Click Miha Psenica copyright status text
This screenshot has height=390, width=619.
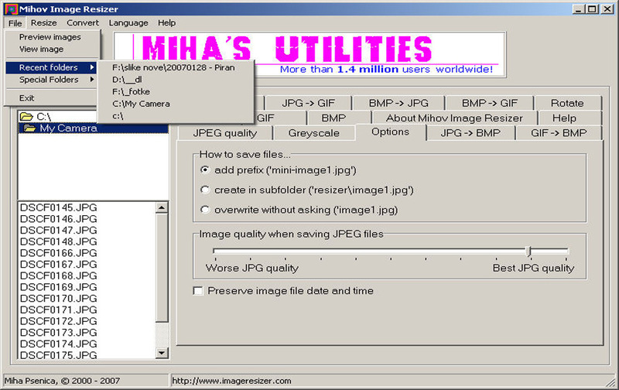pyautogui.click(x=62, y=381)
